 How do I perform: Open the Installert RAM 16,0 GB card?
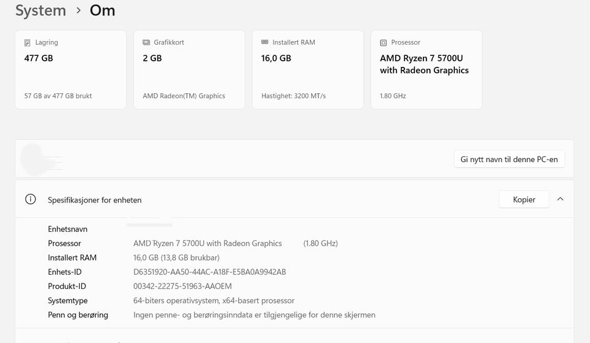(x=308, y=70)
